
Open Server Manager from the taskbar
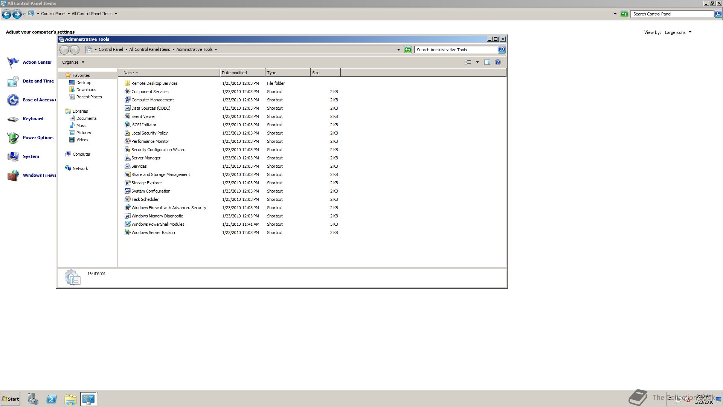[x=33, y=399]
